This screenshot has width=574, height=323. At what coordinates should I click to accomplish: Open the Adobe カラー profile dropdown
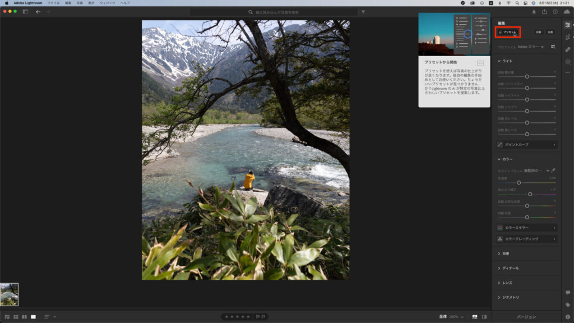(530, 47)
